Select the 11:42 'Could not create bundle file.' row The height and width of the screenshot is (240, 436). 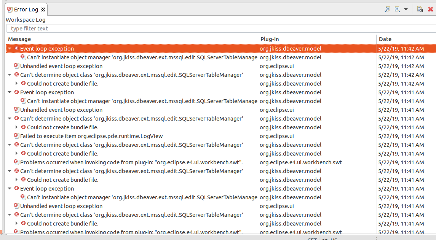click(221, 84)
